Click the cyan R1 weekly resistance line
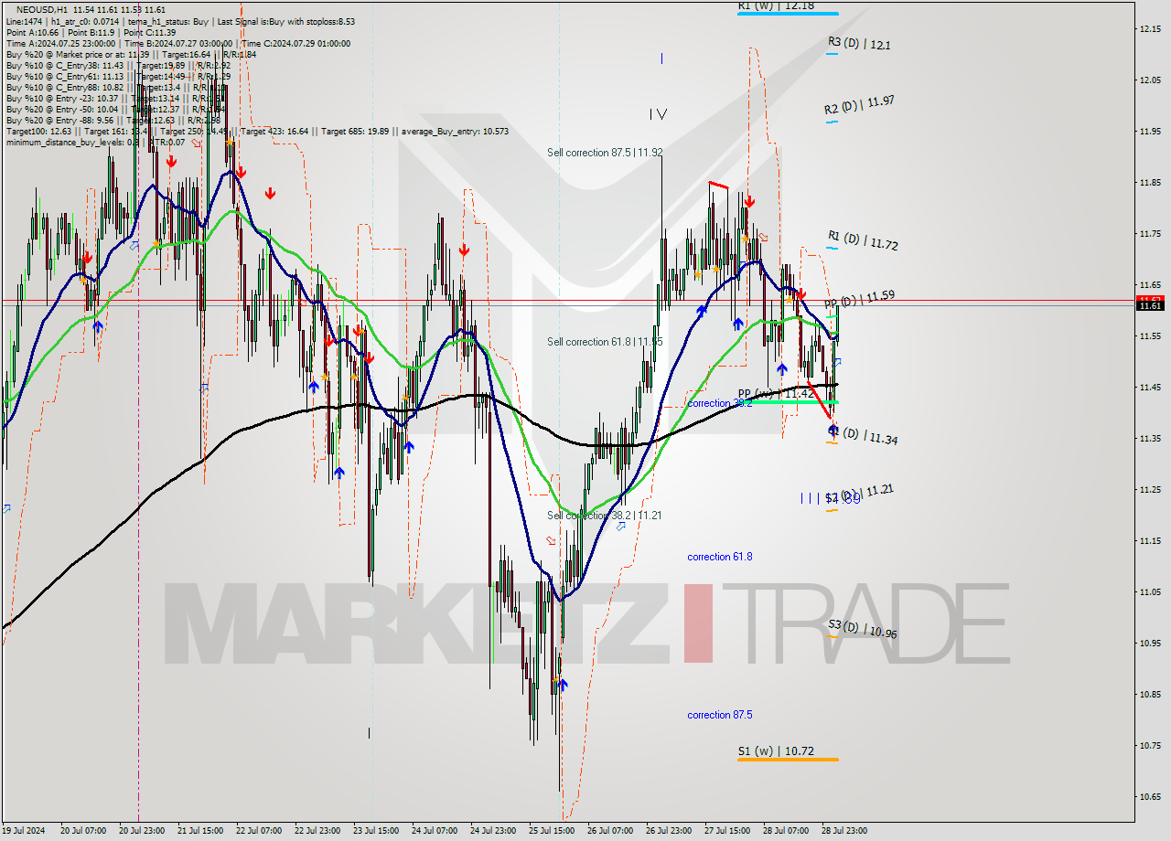The height and width of the screenshot is (841, 1171). [788, 13]
